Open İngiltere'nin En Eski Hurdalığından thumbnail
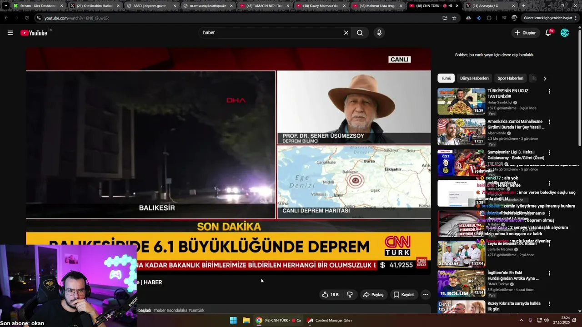This screenshot has height=327, width=582. (461, 284)
